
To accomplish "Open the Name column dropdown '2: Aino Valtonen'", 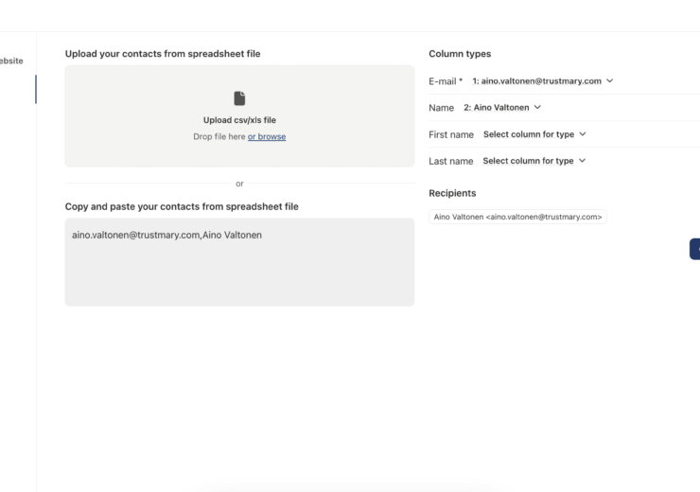I will [x=502, y=108].
